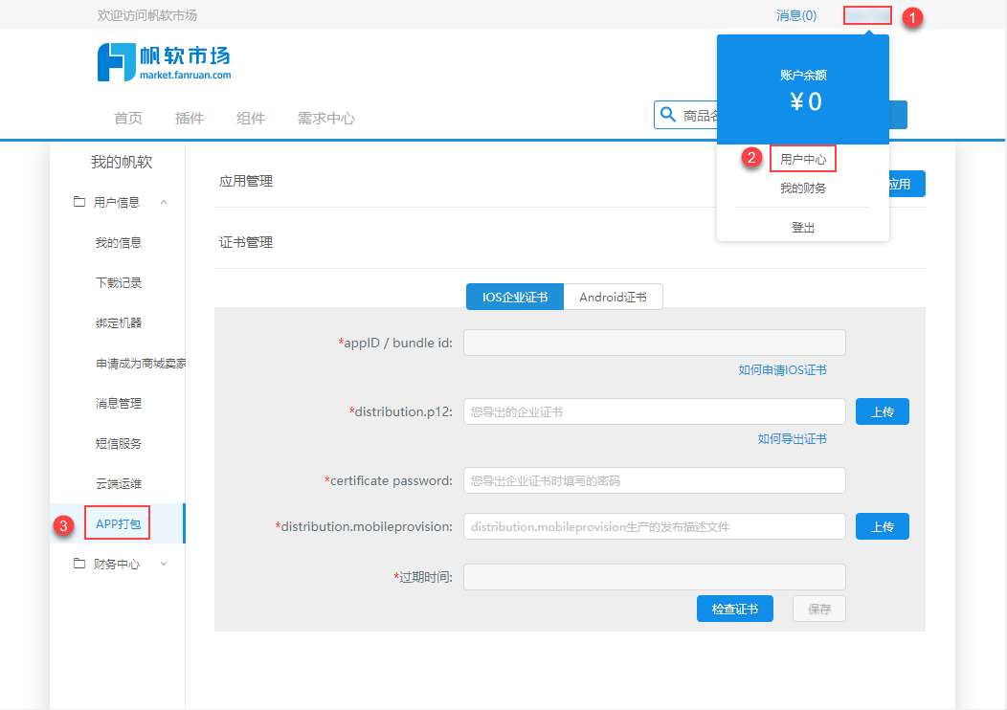Open 申请成为商城卖家 in the sidebar
The height and width of the screenshot is (710, 1007).
tap(141, 364)
